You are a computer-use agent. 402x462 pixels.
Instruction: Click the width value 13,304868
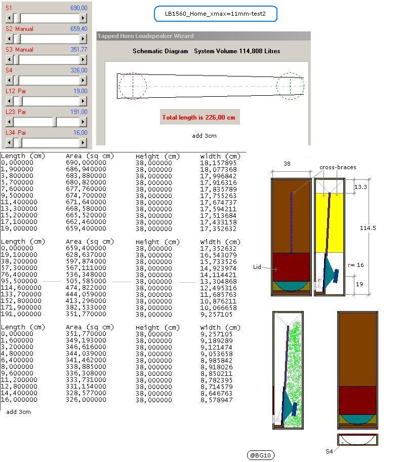tap(218, 281)
